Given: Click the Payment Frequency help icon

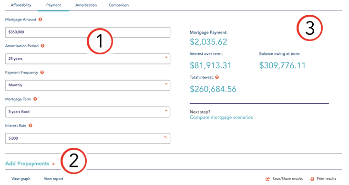Looking at the screenshot, I should pos(42,72).
